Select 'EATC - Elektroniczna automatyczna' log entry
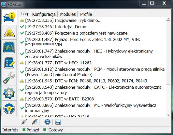This screenshot has height=135, width=173. [x=93, y=90]
